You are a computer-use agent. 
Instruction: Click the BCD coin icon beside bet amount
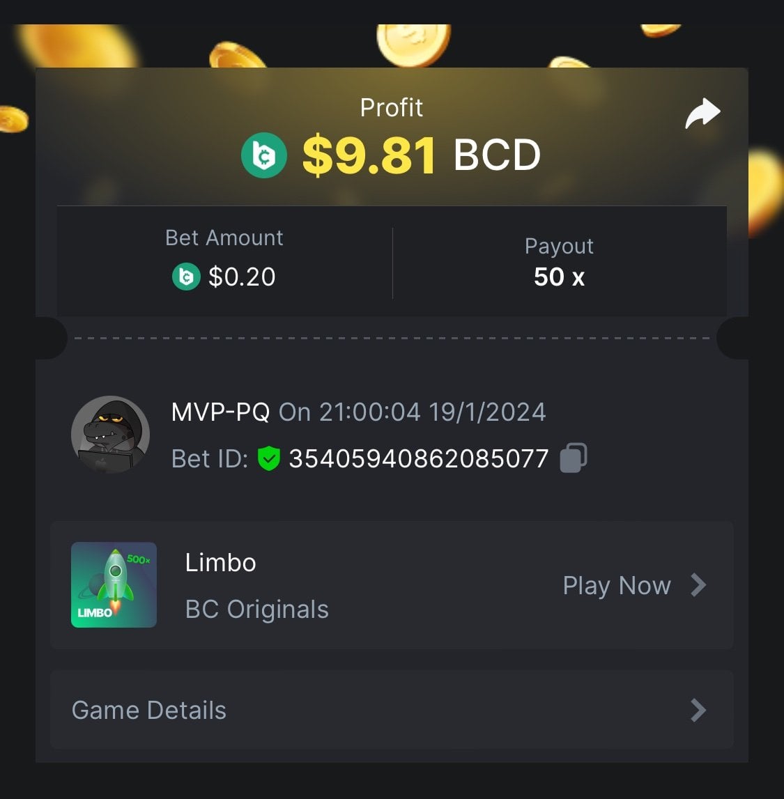(186, 277)
